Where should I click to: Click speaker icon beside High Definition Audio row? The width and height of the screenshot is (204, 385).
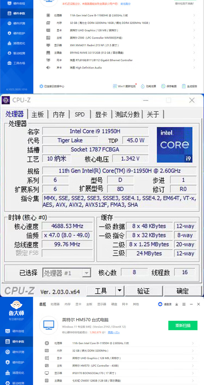pyautogui.click(x=48, y=67)
